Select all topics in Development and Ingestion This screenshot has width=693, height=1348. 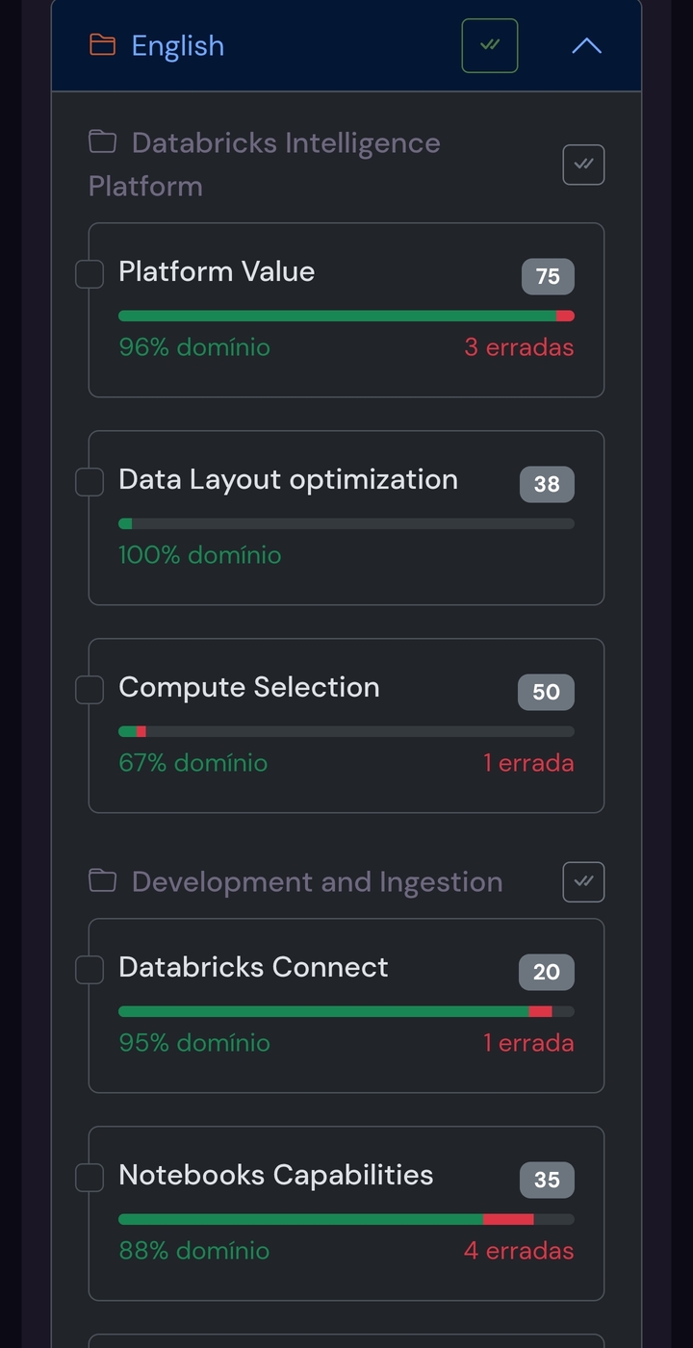point(583,881)
